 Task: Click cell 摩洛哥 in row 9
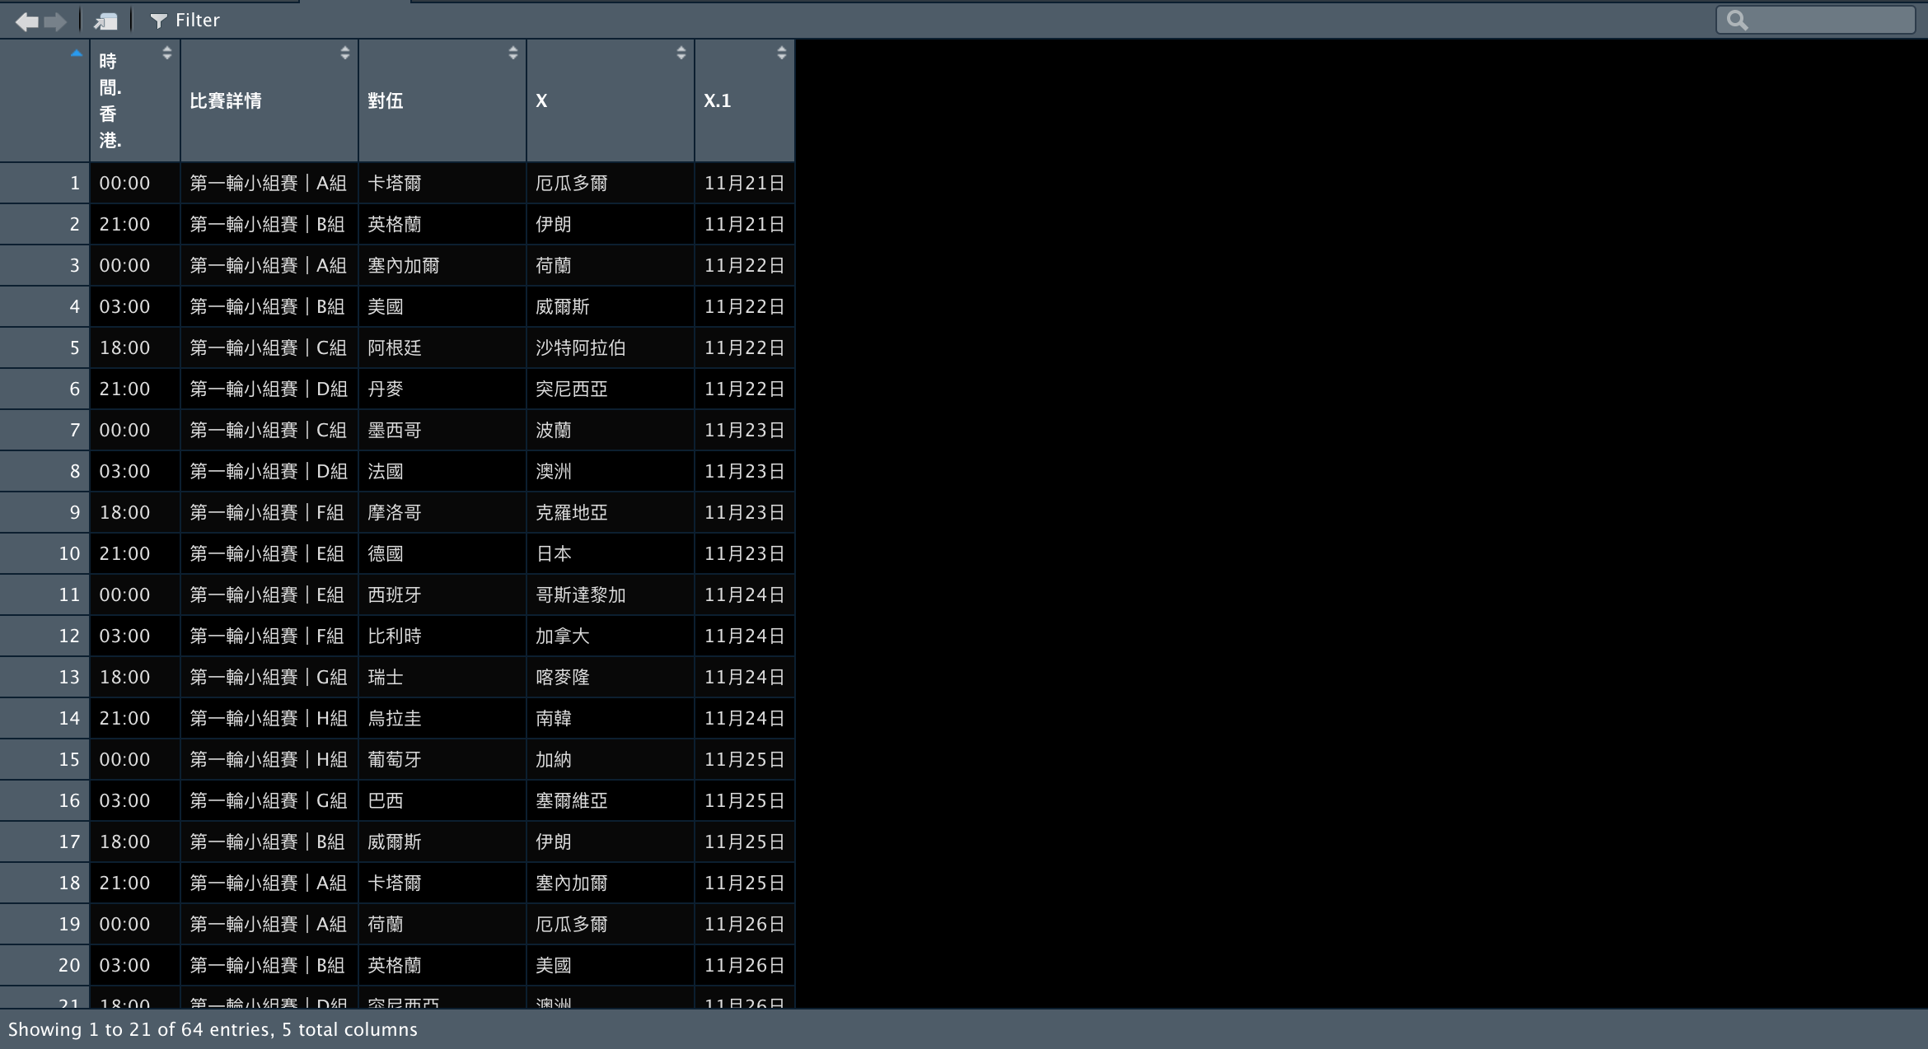pyautogui.click(x=442, y=512)
